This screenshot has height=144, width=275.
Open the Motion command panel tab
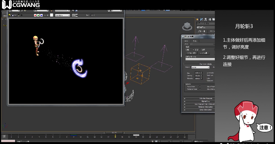point(210,19)
